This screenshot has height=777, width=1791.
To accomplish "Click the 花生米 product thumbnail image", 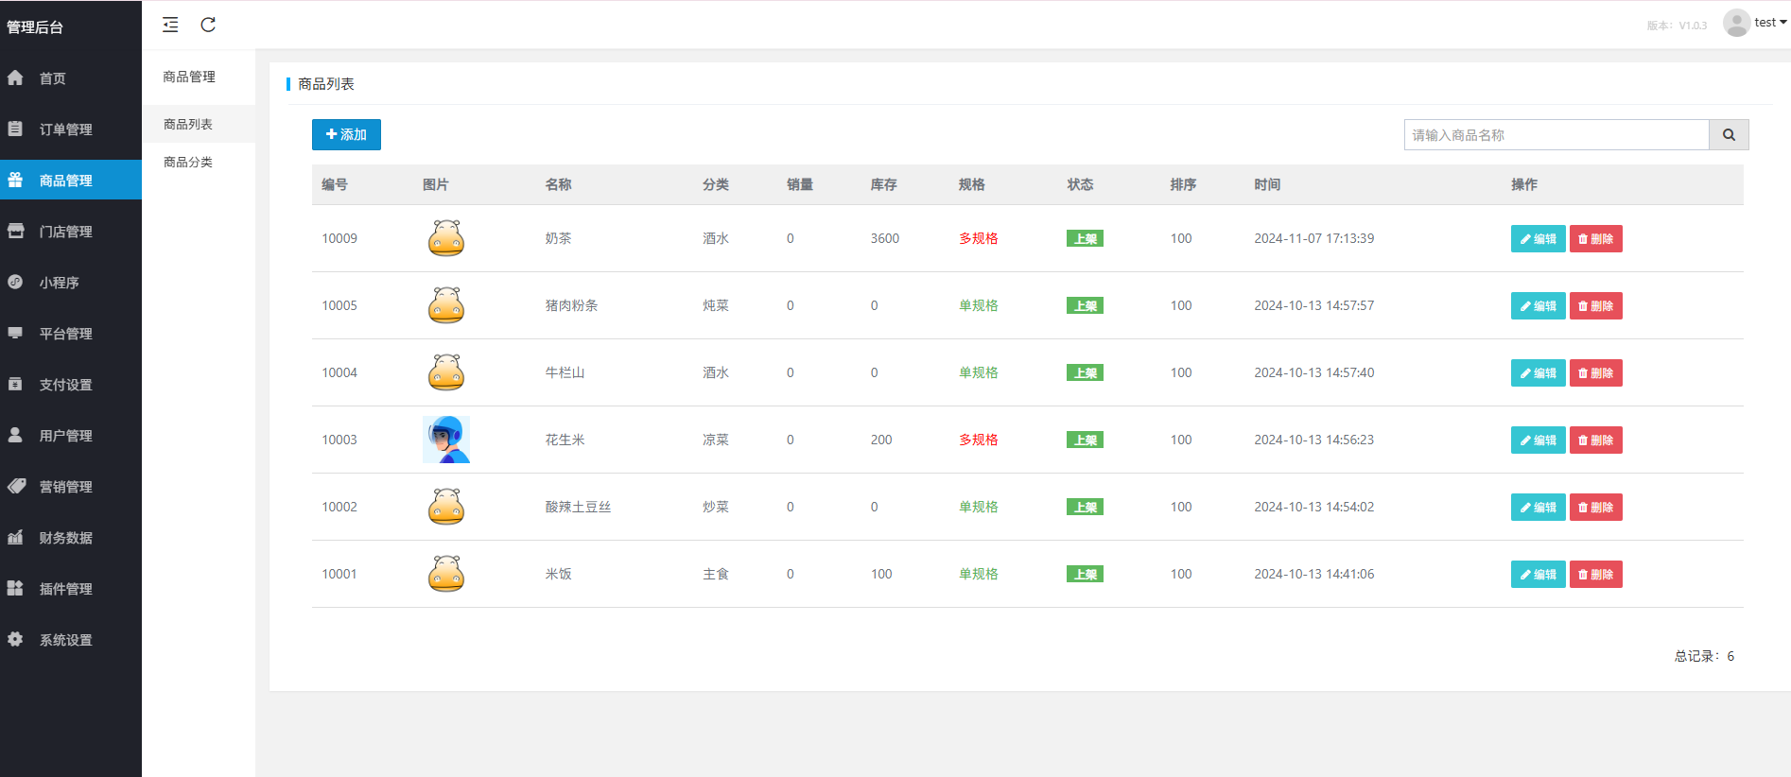I will click(x=446, y=440).
